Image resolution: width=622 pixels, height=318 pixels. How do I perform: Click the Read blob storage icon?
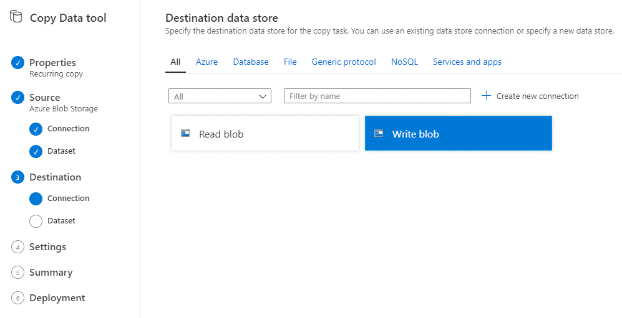pos(185,133)
